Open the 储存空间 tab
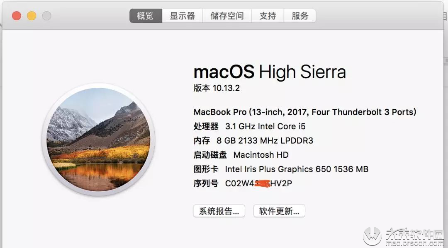 [227, 16]
